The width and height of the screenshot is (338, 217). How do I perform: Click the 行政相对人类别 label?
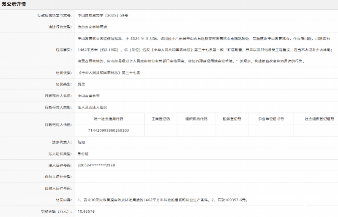[x=58, y=107]
